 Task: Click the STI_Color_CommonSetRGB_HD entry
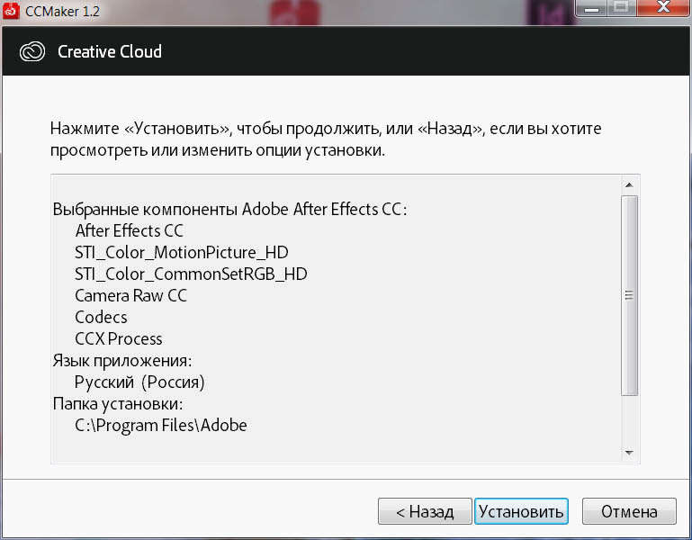pyautogui.click(x=192, y=274)
